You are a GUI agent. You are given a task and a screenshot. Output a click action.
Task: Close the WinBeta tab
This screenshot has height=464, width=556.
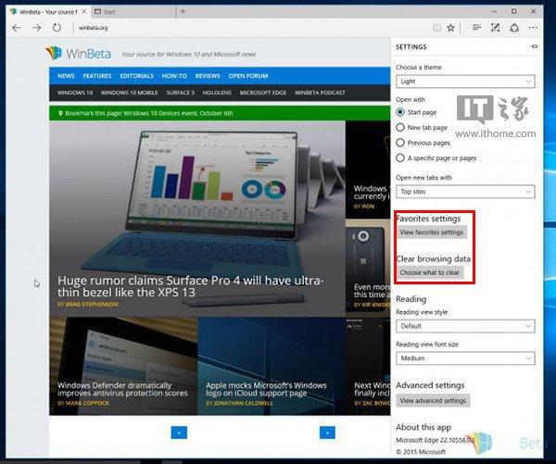(83, 12)
